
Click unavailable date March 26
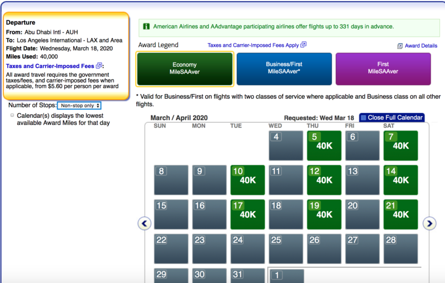pyautogui.click(x=324, y=249)
